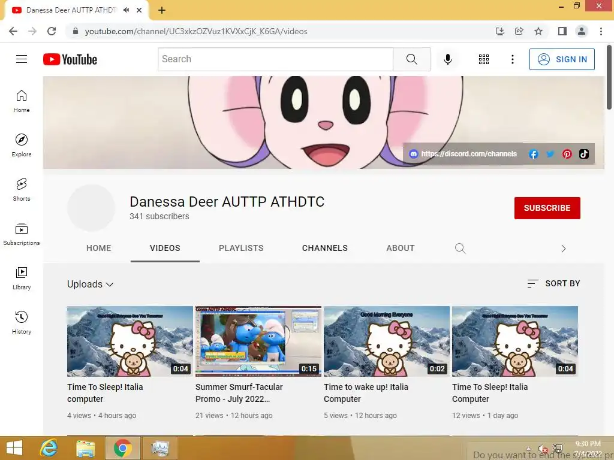Click the install app icon in address bar

pos(499,31)
